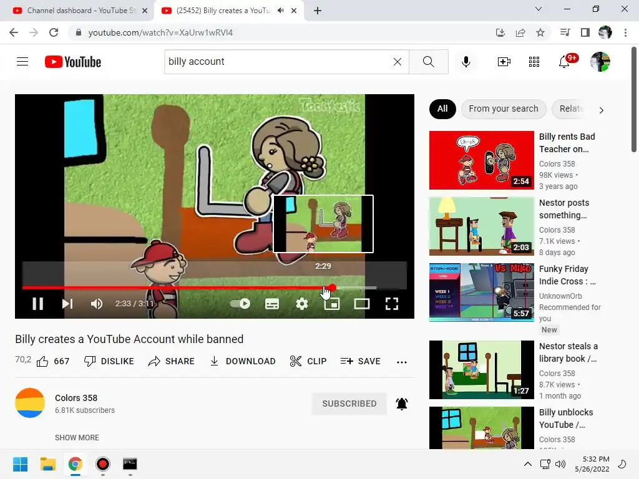The width and height of the screenshot is (639, 479).
Task: Go back in browser history
Action: pyautogui.click(x=14, y=32)
